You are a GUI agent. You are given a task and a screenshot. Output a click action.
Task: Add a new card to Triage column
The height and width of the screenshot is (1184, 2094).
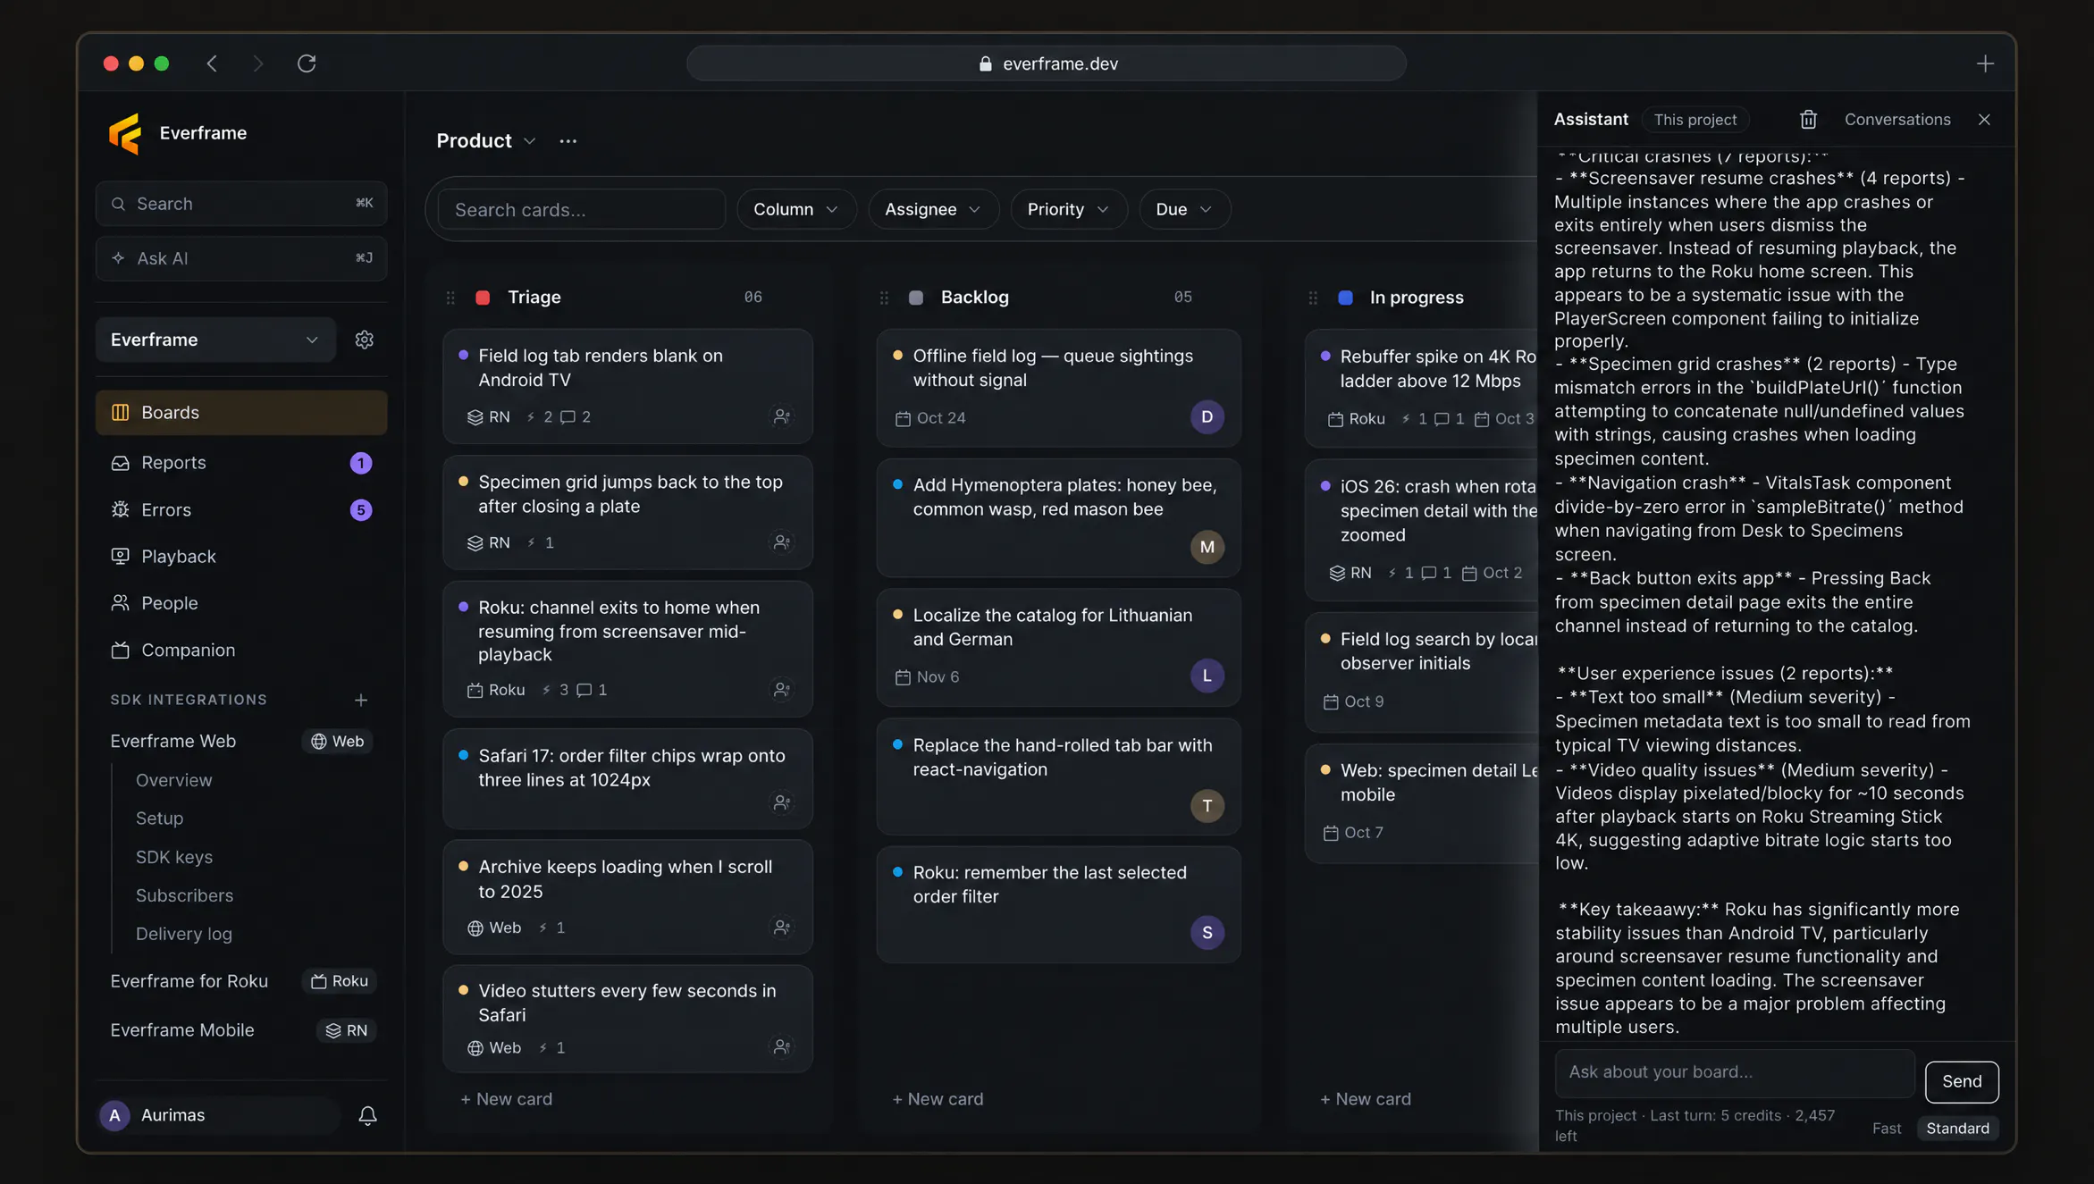tap(506, 1099)
